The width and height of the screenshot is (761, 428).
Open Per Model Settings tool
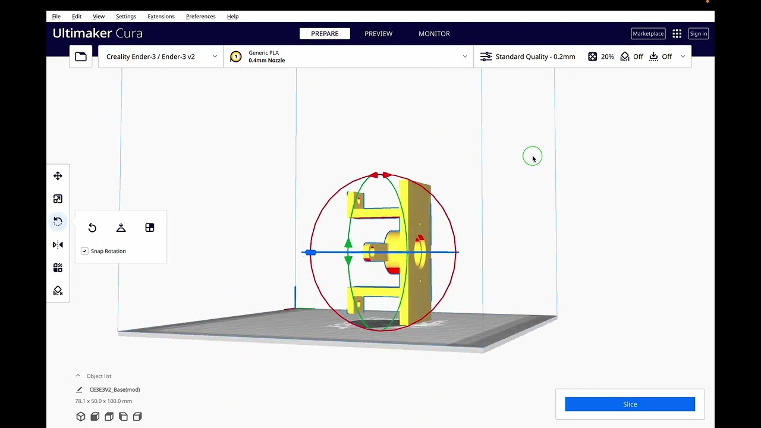pyautogui.click(x=58, y=268)
